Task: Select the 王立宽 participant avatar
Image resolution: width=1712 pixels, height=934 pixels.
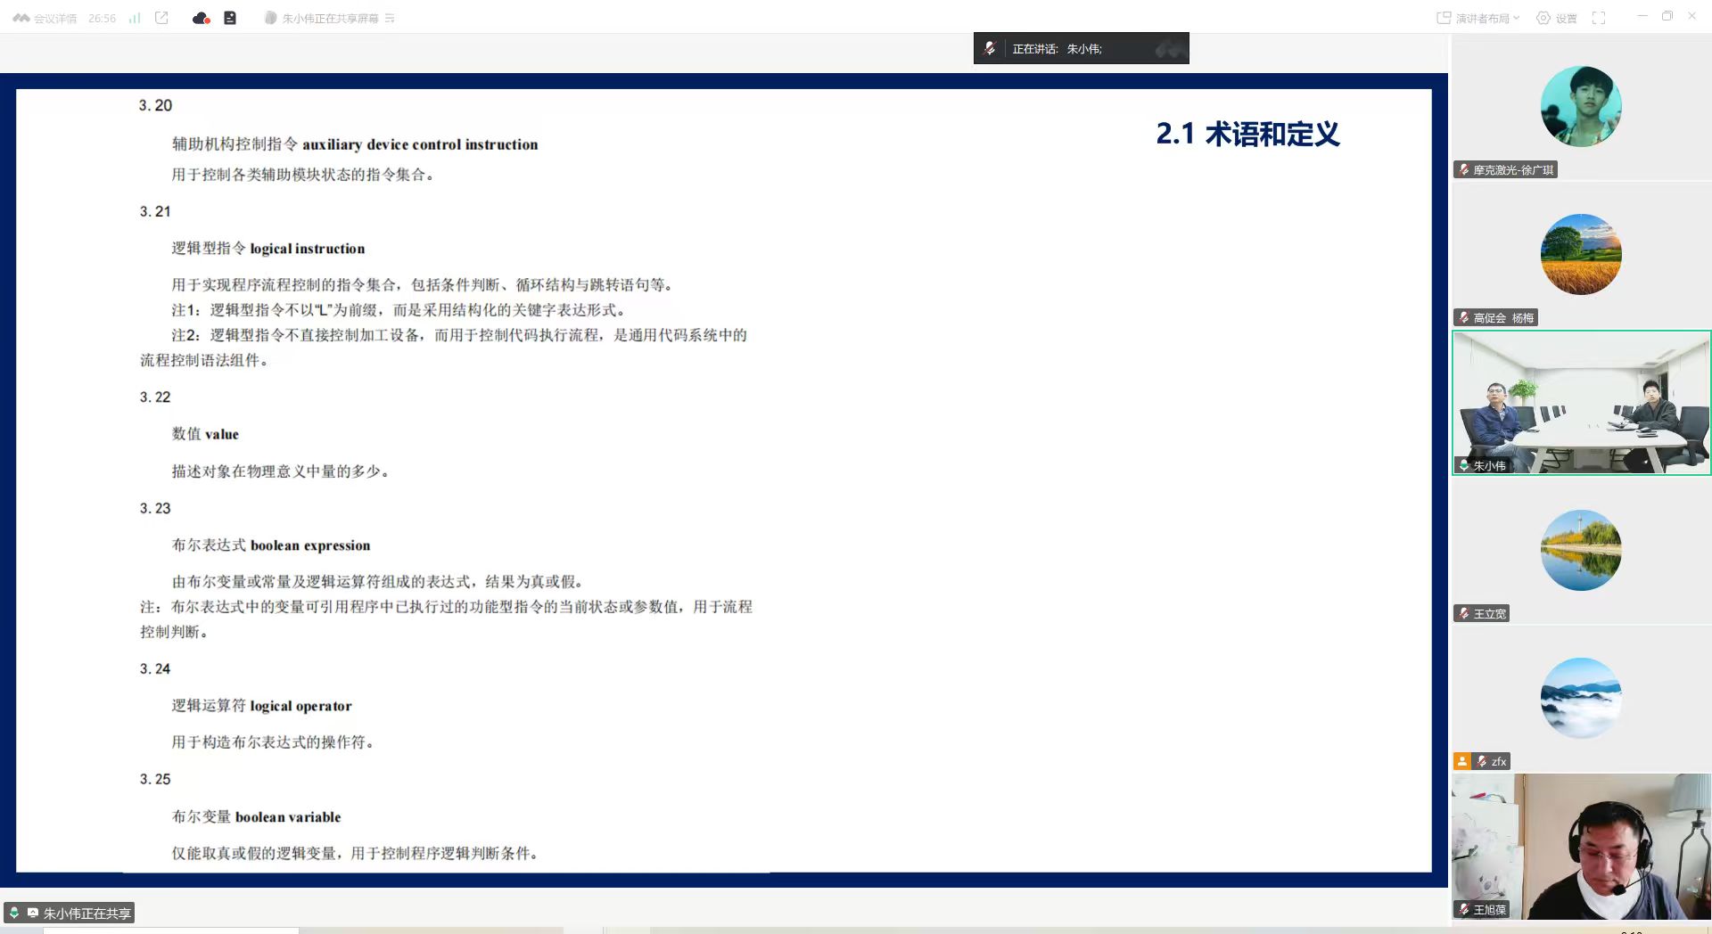Action: [1581, 551]
